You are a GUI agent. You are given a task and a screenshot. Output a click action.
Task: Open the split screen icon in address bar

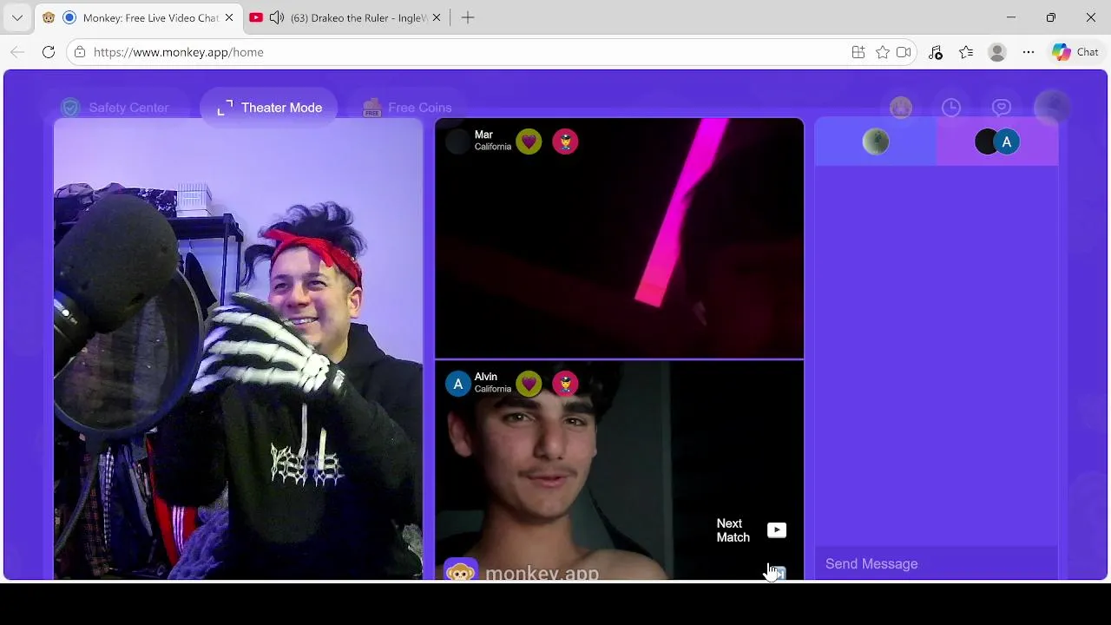click(x=858, y=52)
